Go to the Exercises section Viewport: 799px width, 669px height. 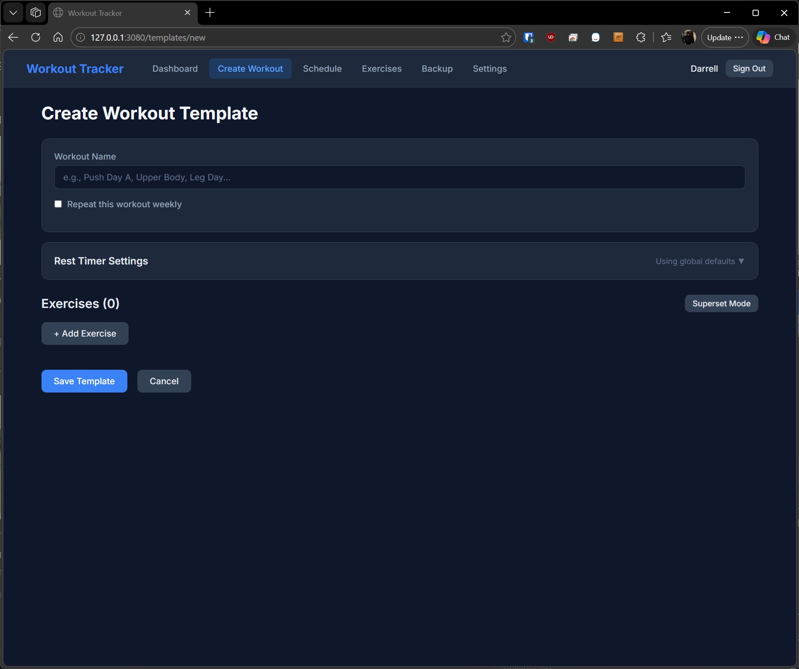pos(382,68)
